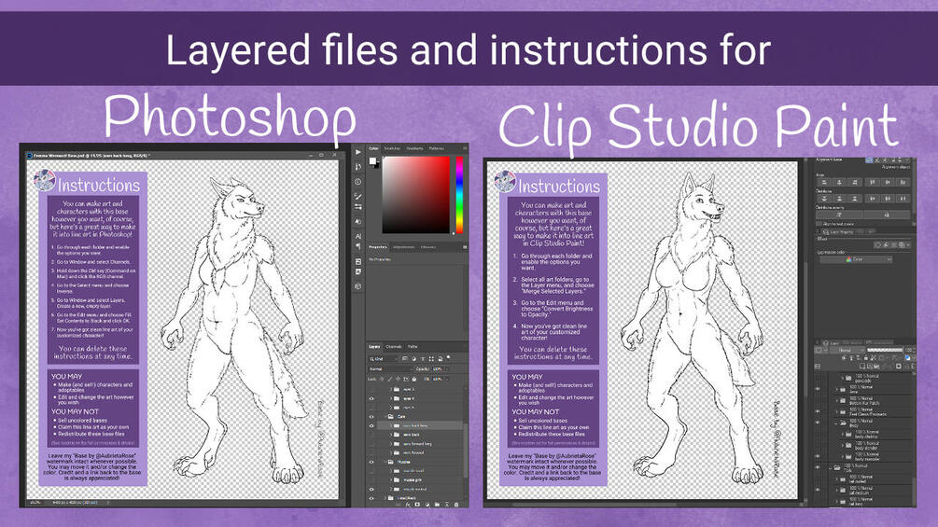Open Expression color dropdown in Clip Studio
The width and height of the screenshot is (938, 527).
point(856,259)
